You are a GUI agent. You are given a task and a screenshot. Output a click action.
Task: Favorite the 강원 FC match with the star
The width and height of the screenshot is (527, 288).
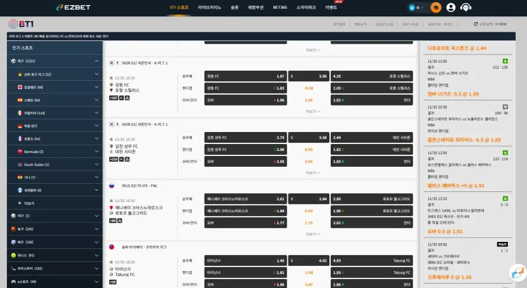tap(111, 78)
